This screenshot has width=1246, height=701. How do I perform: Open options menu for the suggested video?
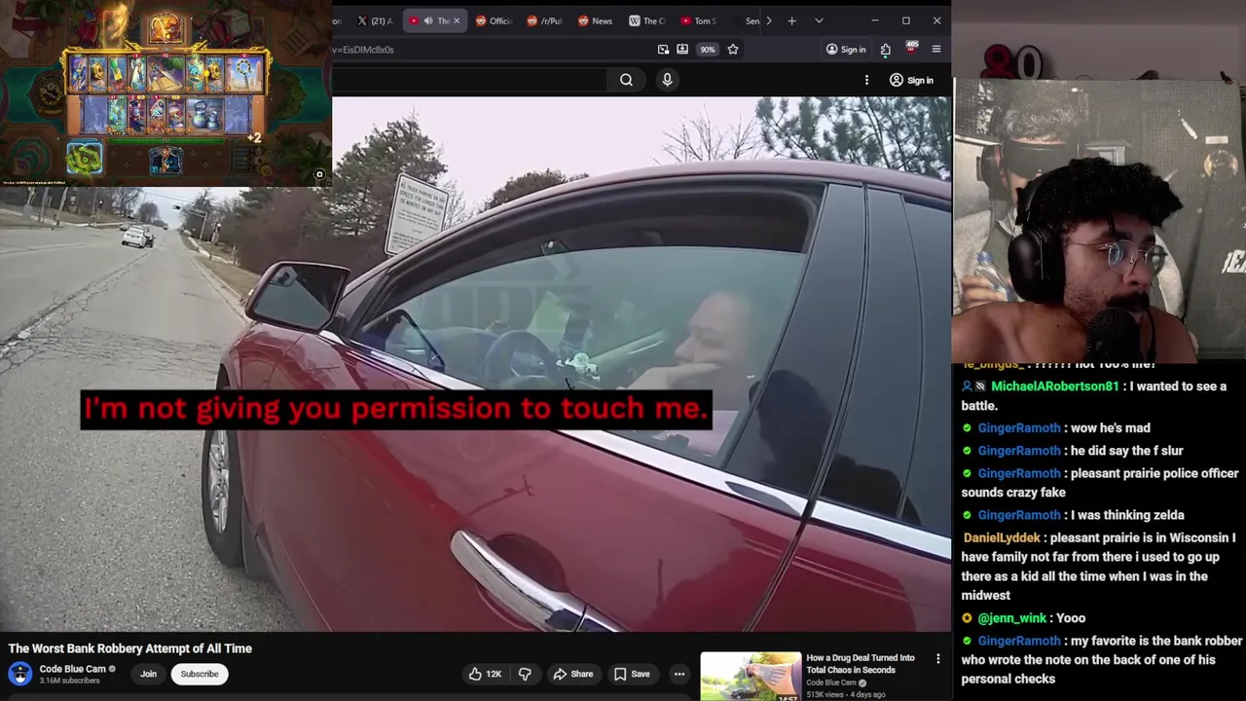[938, 659]
